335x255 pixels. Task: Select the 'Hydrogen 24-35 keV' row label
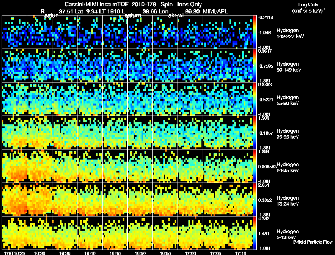(x=287, y=167)
